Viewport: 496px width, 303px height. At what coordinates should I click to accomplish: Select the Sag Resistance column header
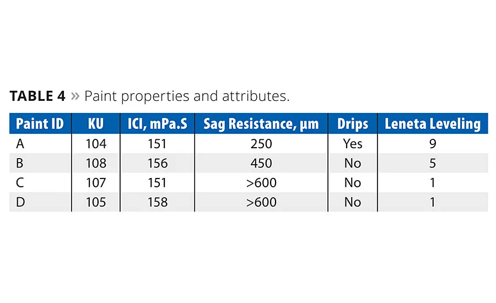[x=261, y=123]
